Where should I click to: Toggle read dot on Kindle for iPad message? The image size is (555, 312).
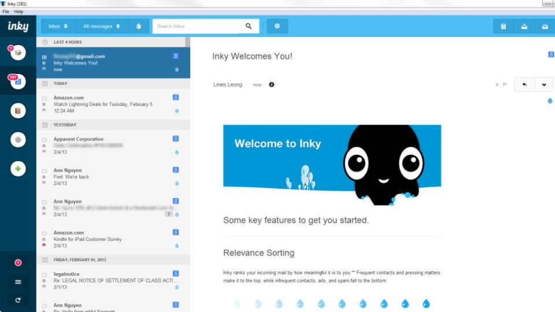(x=44, y=239)
